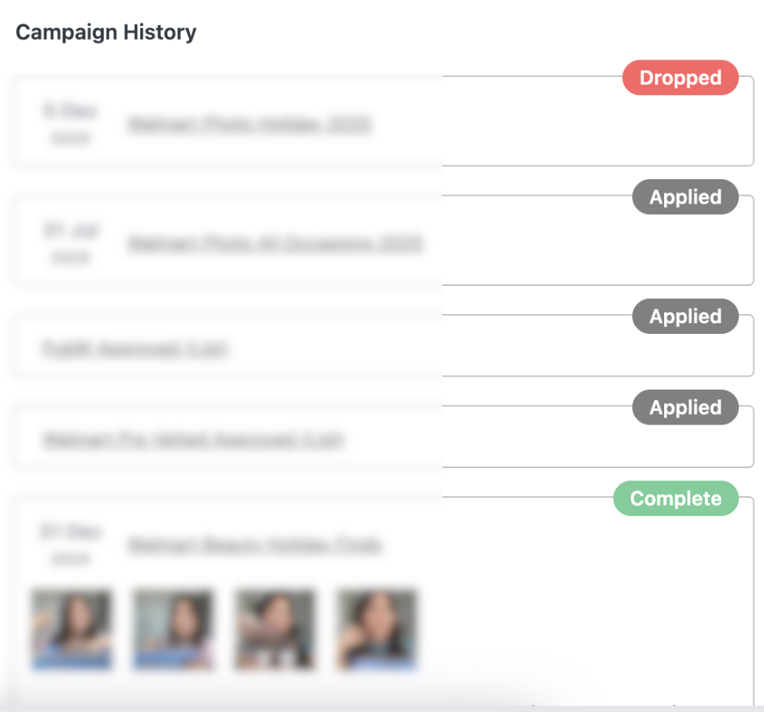Screen dimensions: 764x712
Task: Click the first Applied status badge
Action: pos(685,197)
